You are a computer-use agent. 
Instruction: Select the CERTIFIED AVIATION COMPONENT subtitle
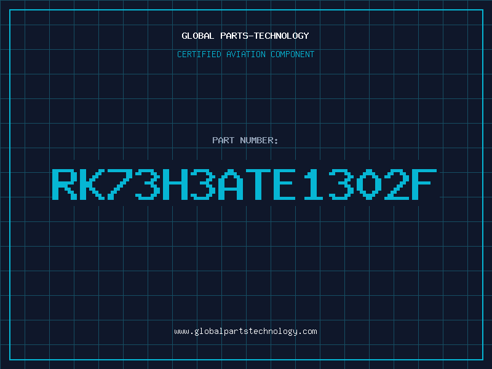point(245,54)
